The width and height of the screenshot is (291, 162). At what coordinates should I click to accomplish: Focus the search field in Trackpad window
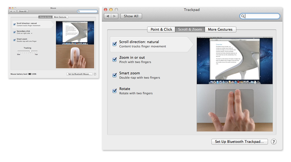pos(259,16)
